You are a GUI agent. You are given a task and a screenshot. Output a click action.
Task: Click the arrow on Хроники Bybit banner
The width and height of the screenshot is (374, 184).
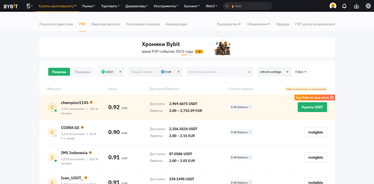click(199, 51)
